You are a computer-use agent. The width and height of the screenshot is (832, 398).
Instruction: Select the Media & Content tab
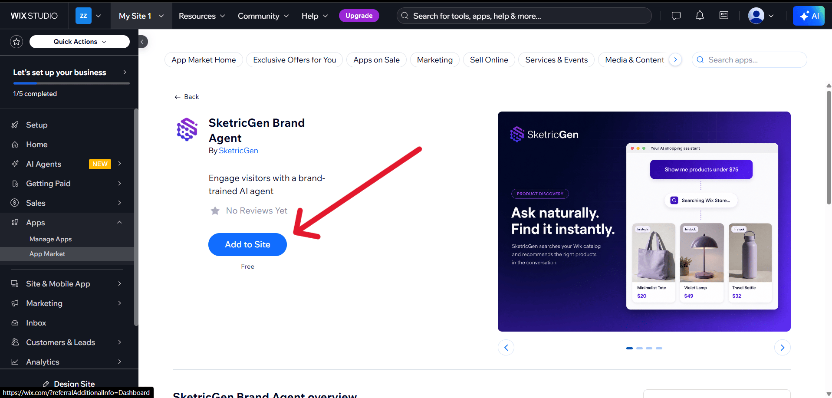tap(634, 60)
